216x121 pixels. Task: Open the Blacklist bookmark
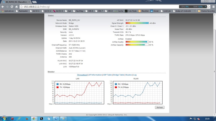pos(143,11)
